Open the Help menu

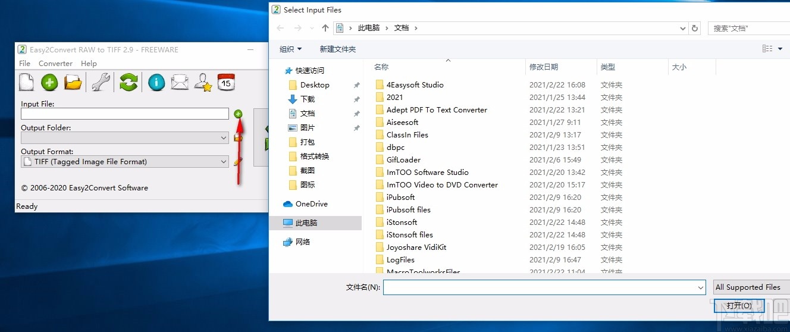tap(89, 63)
